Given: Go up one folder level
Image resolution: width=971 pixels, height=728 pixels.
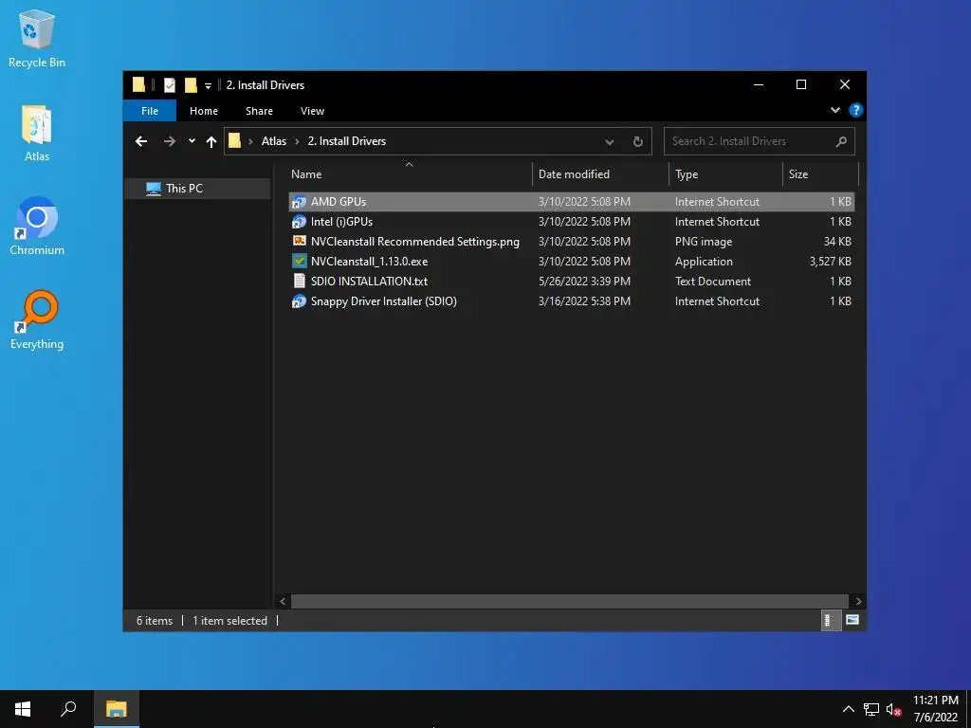Looking at the screenshot, I should (x=211, y=141).
